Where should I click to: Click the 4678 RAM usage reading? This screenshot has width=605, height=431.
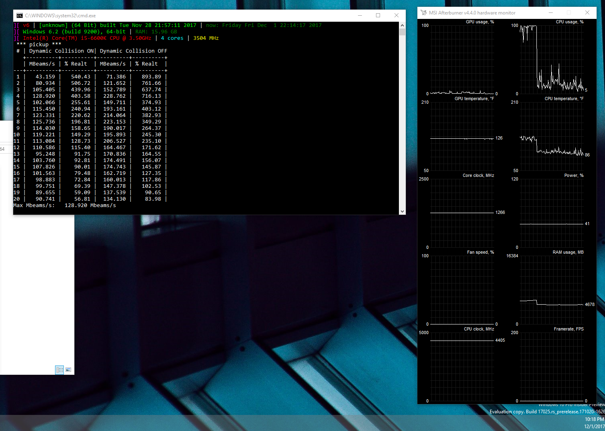tap(590, 304)
